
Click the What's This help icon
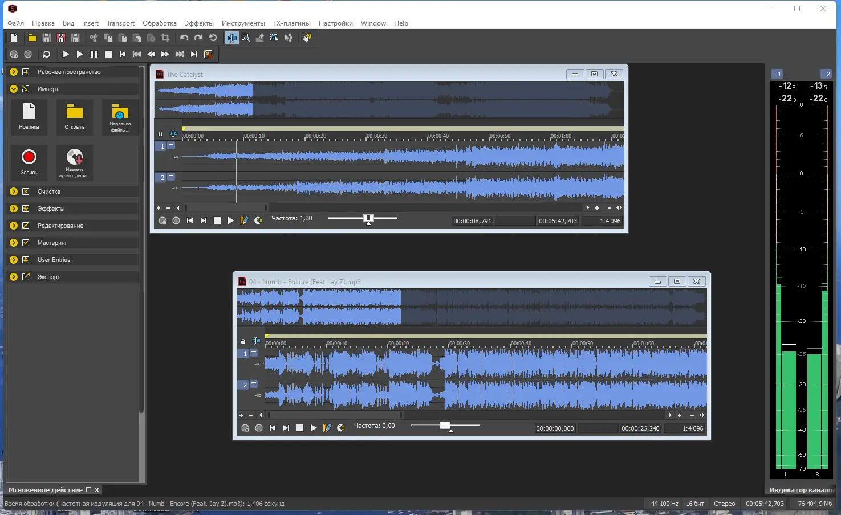tap(307, 38)
